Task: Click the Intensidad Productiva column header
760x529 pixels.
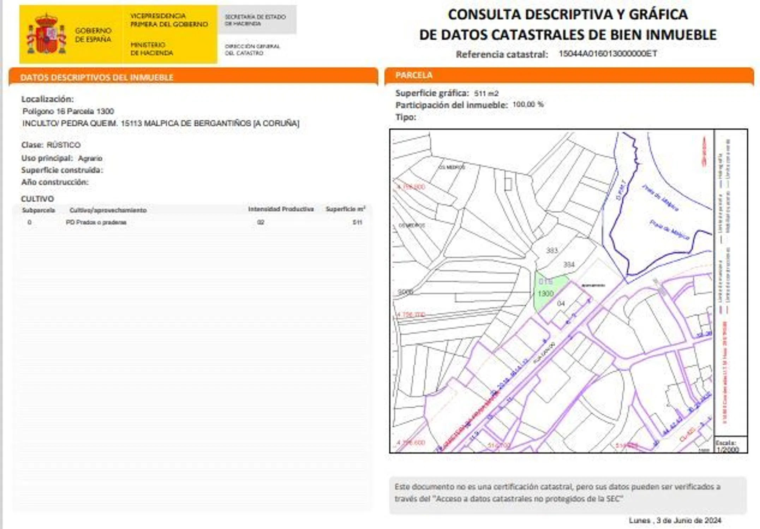Action: [281, 209]
